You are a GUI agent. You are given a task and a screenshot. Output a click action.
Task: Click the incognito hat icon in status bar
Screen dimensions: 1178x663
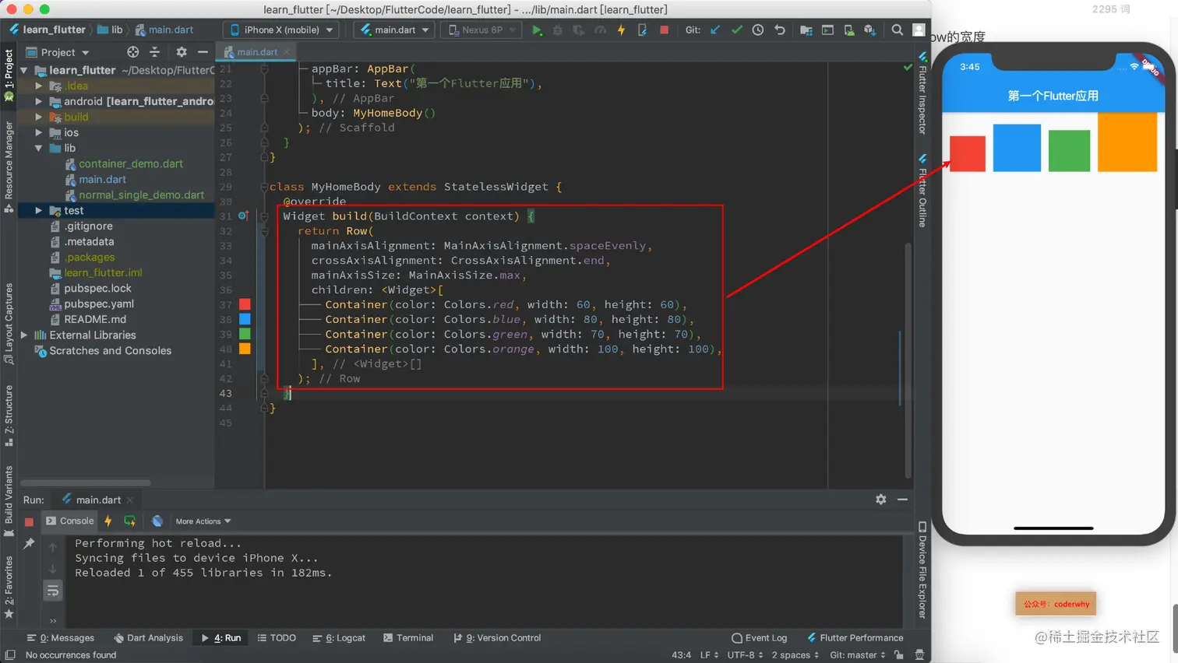(x=919, y=655)
